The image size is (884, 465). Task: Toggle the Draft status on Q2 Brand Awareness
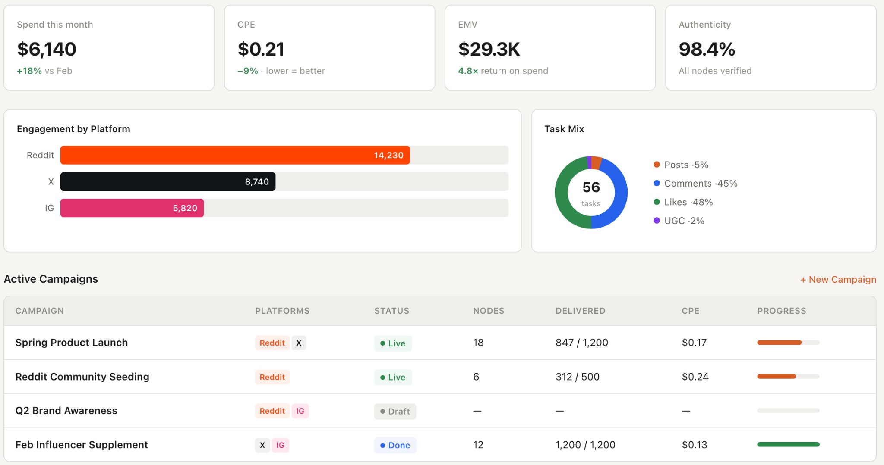pos(395,411)
